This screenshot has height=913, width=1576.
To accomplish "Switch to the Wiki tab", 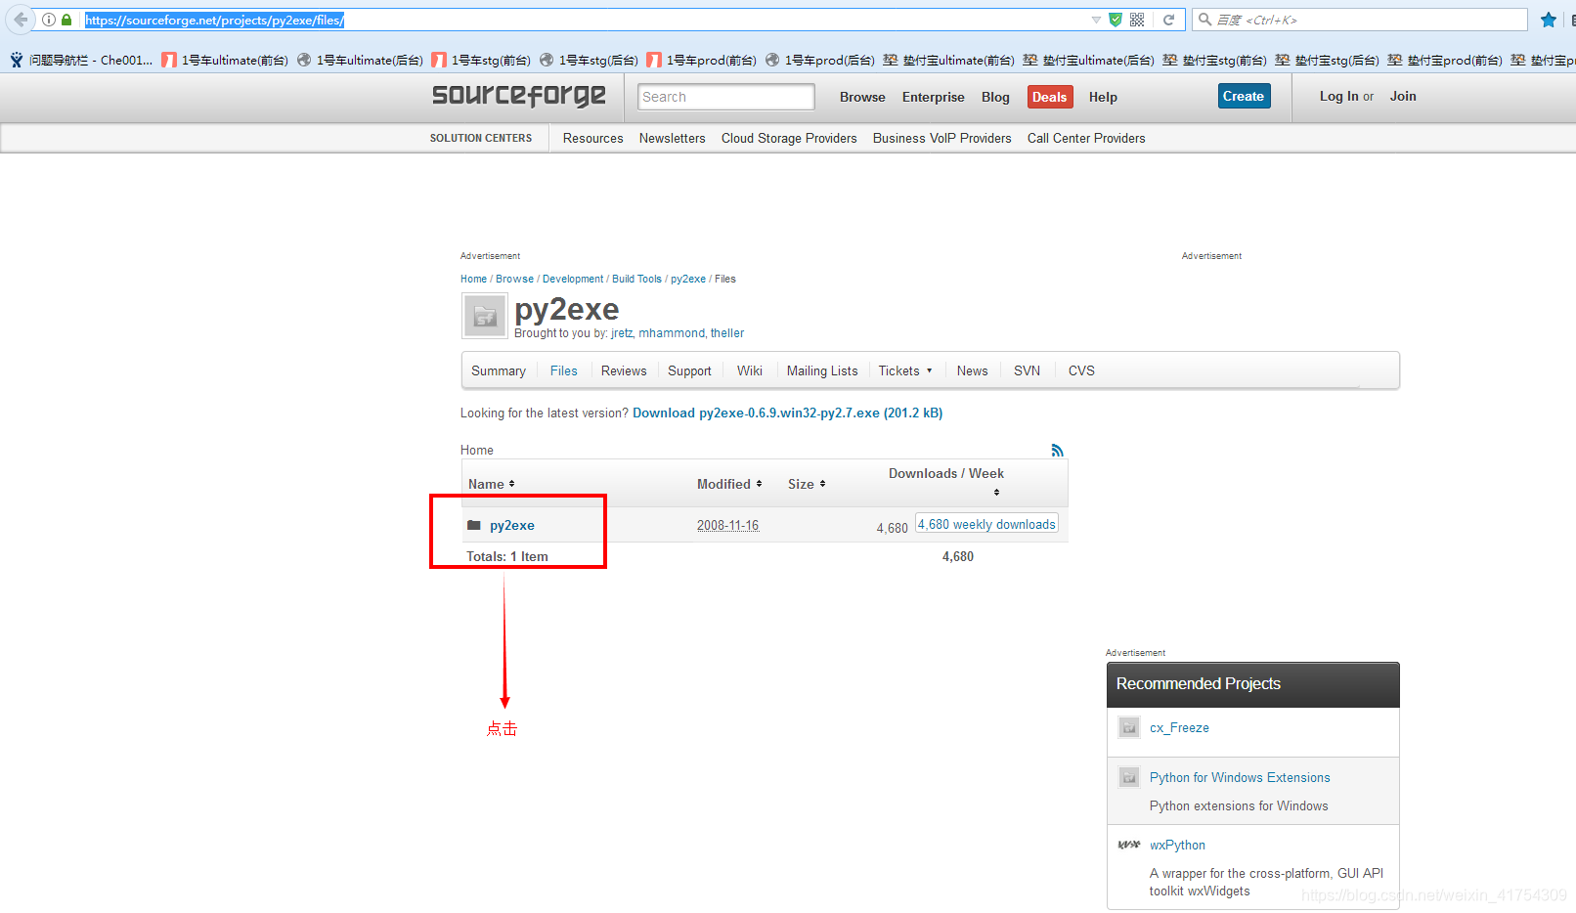I will coord(749,370).
